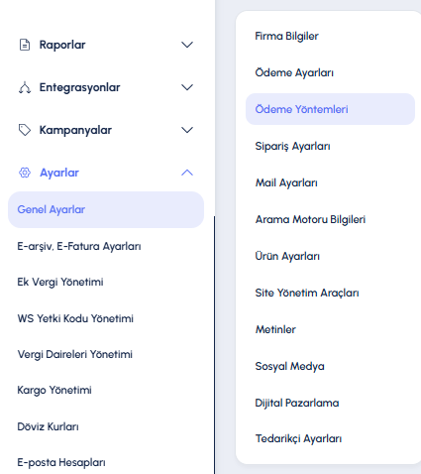Viewport: 421px width, 474px height.
Task: Open Sipariş Ayarları
Action: tap(292, 146)
